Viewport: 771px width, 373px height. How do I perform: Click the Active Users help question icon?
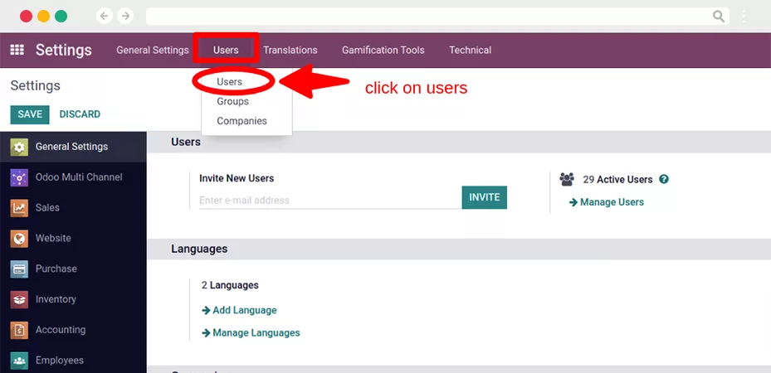pyautogui.click(x=664, y=179)
